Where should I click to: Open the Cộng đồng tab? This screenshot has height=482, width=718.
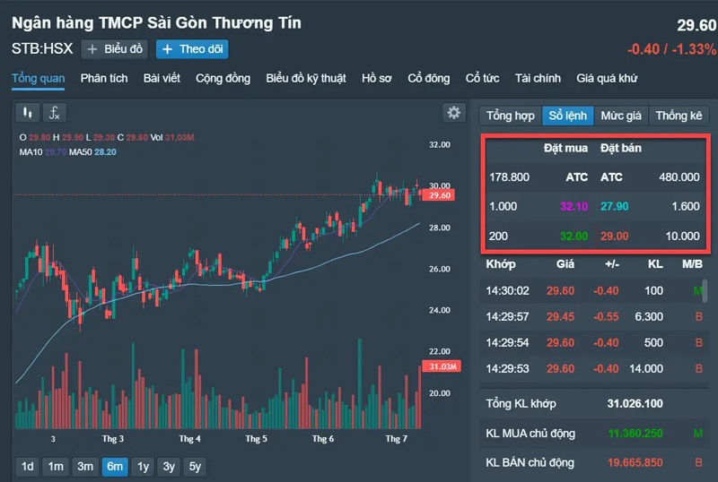coord(223,78)
